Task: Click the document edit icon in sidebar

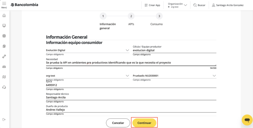Action: click(4, 46)
